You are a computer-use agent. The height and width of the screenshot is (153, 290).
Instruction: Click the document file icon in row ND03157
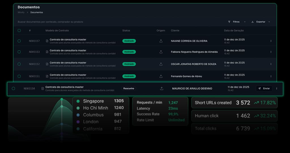pos(47,41)
